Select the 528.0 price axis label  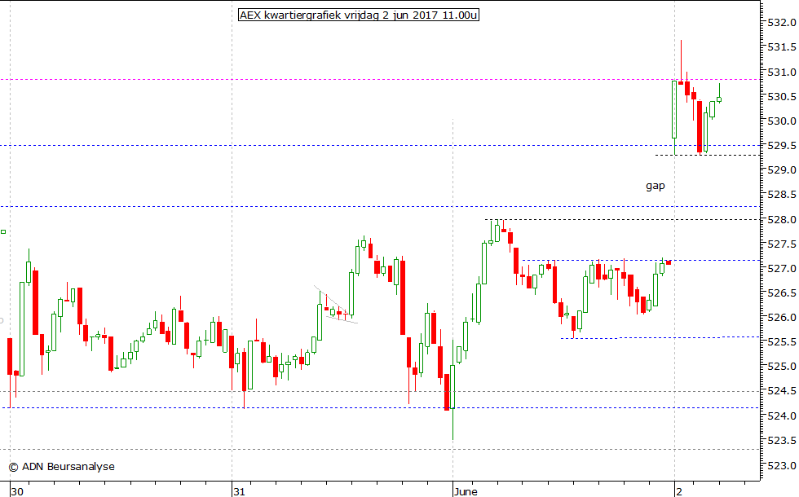pyautogui.click(x=782, y=220)
